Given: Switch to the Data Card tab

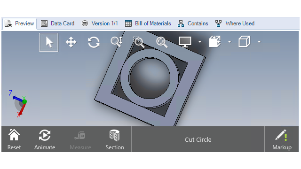Looking at the screenshot, I should 57,23.
